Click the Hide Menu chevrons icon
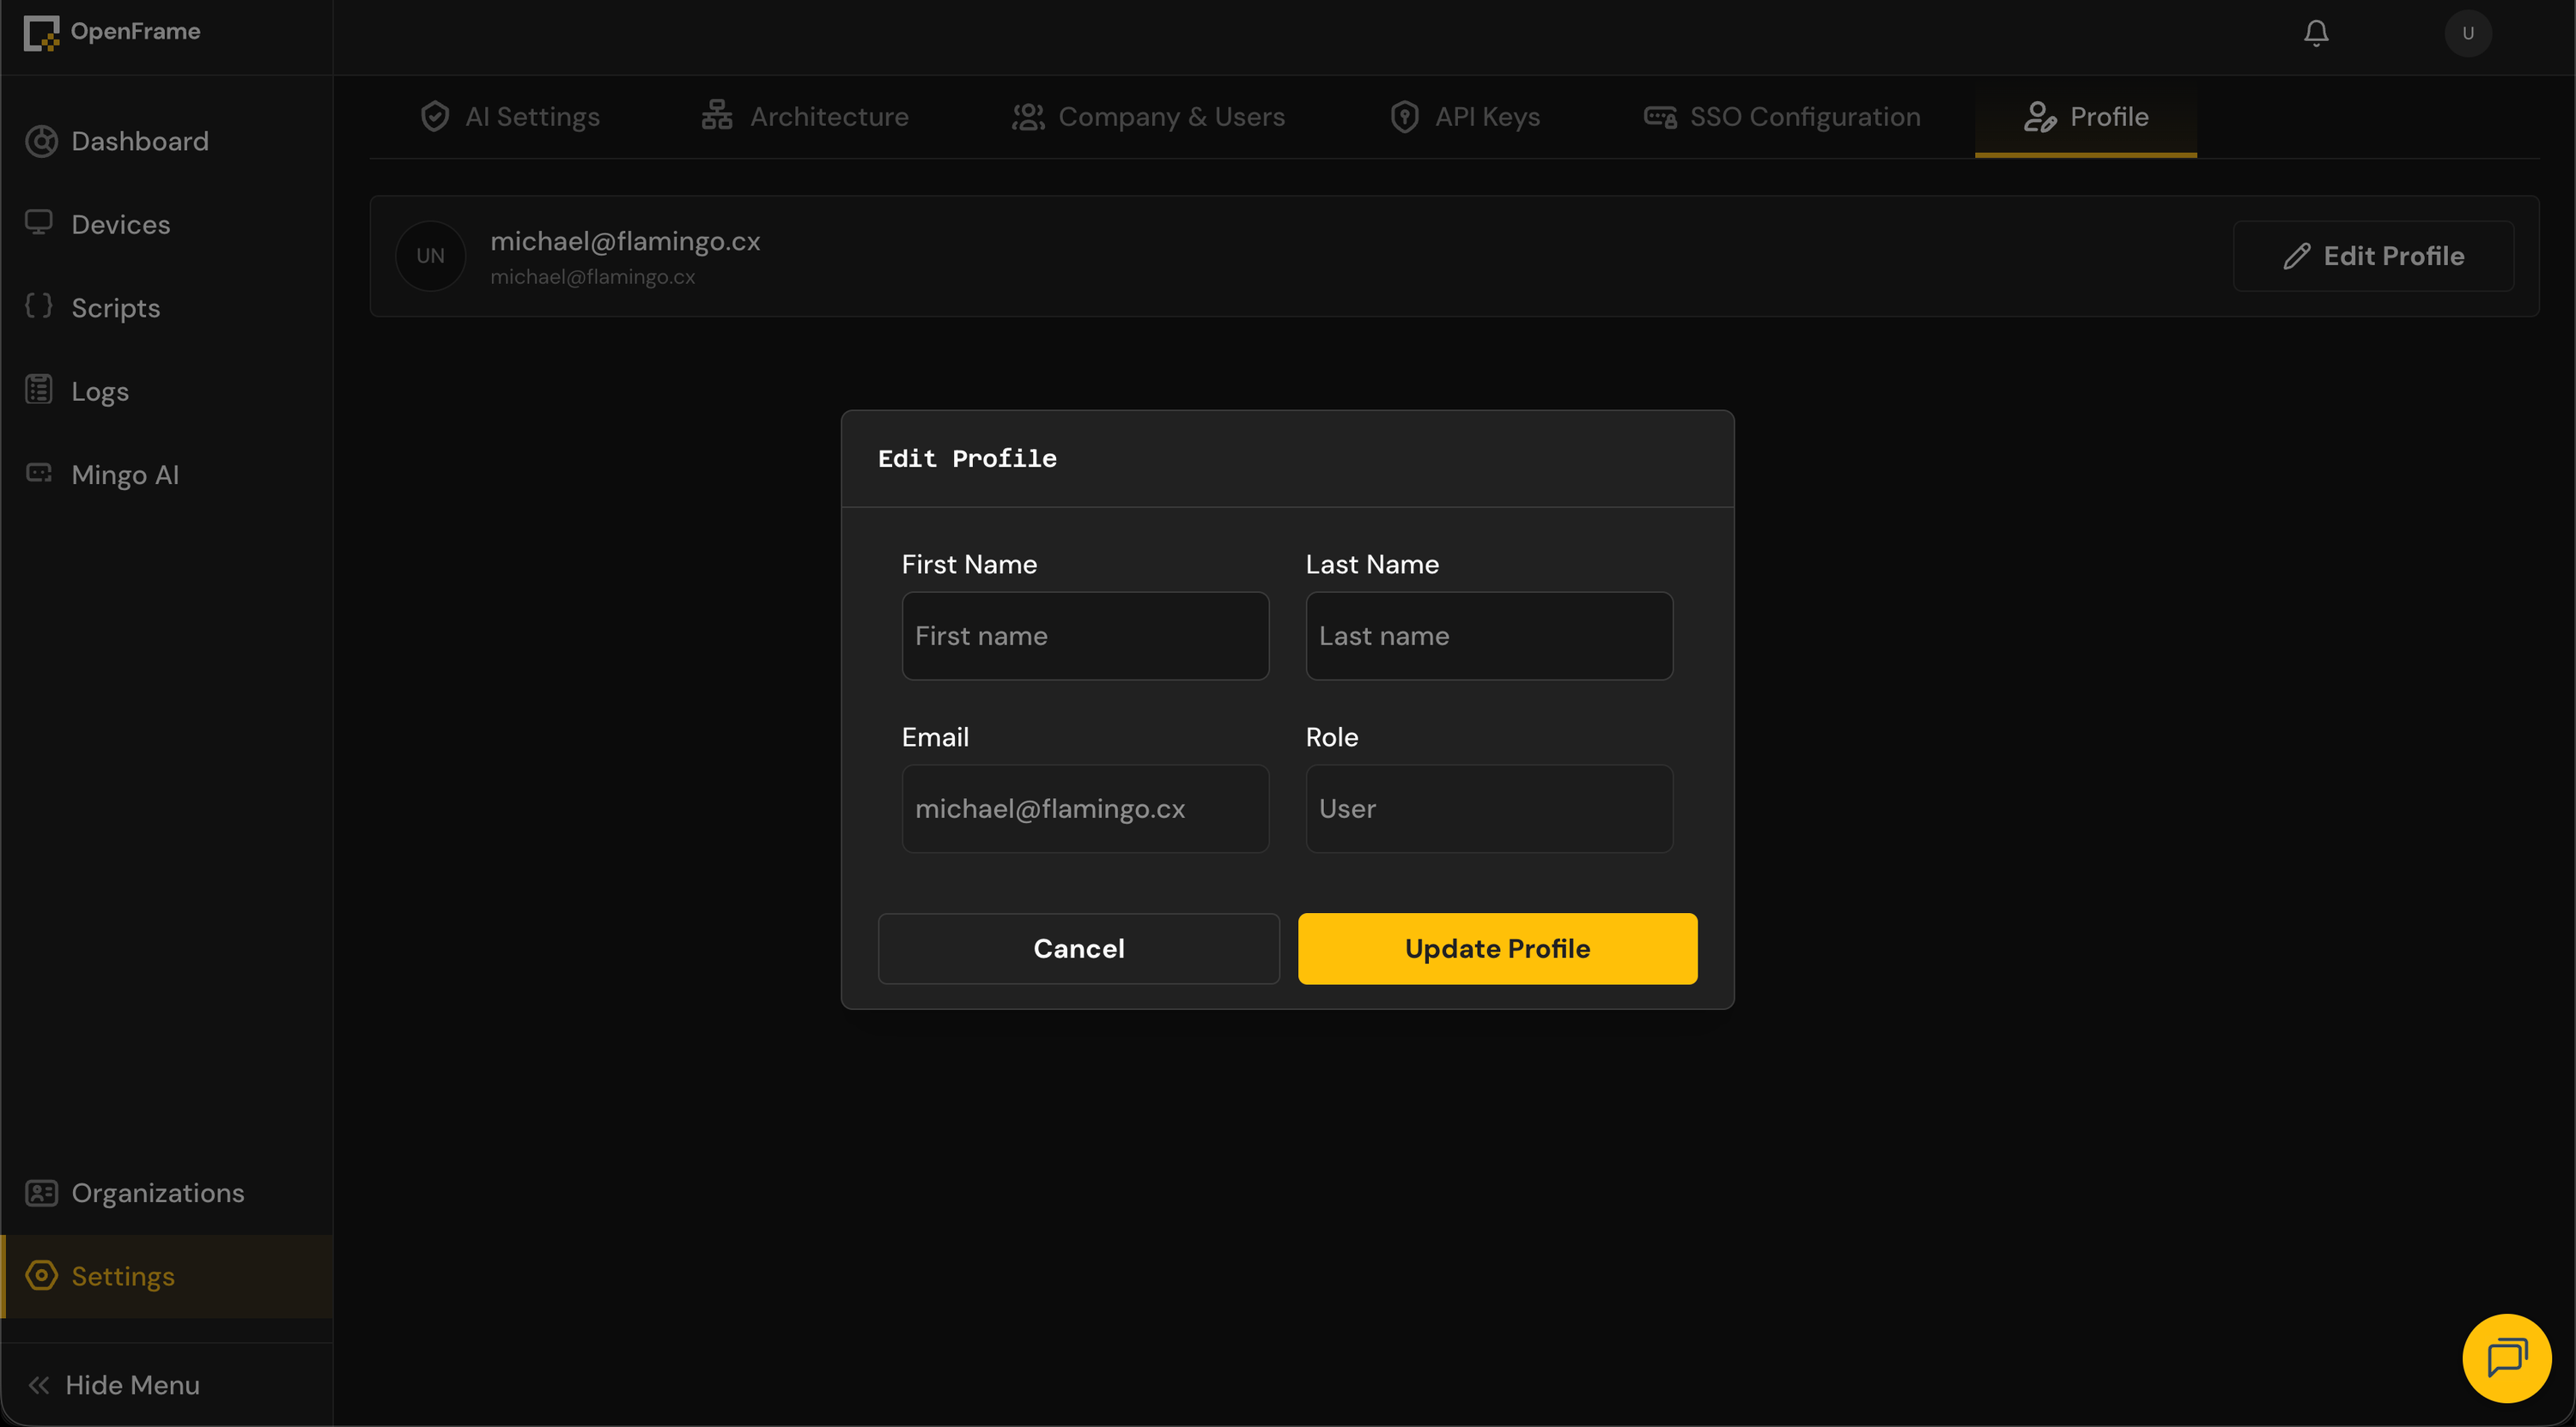Screen dimensions: 2576x1427 click(x=39, y=1385)
